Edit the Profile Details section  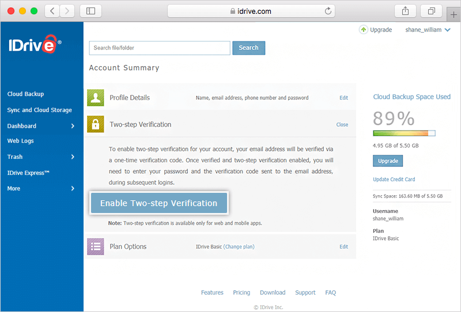(x=343, y=98)
